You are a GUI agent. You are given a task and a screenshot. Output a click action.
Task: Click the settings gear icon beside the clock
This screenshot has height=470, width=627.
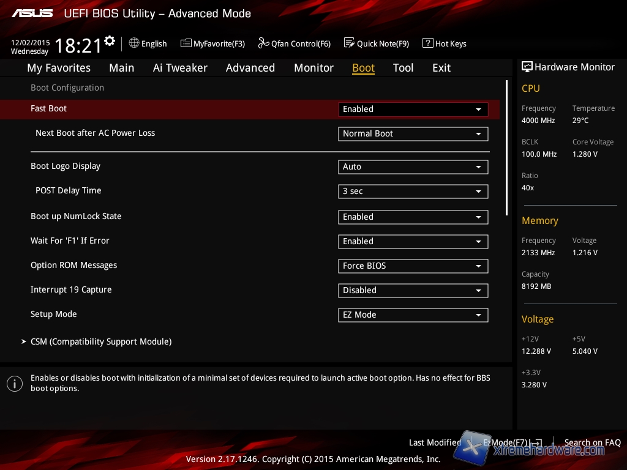click(110, 41)
